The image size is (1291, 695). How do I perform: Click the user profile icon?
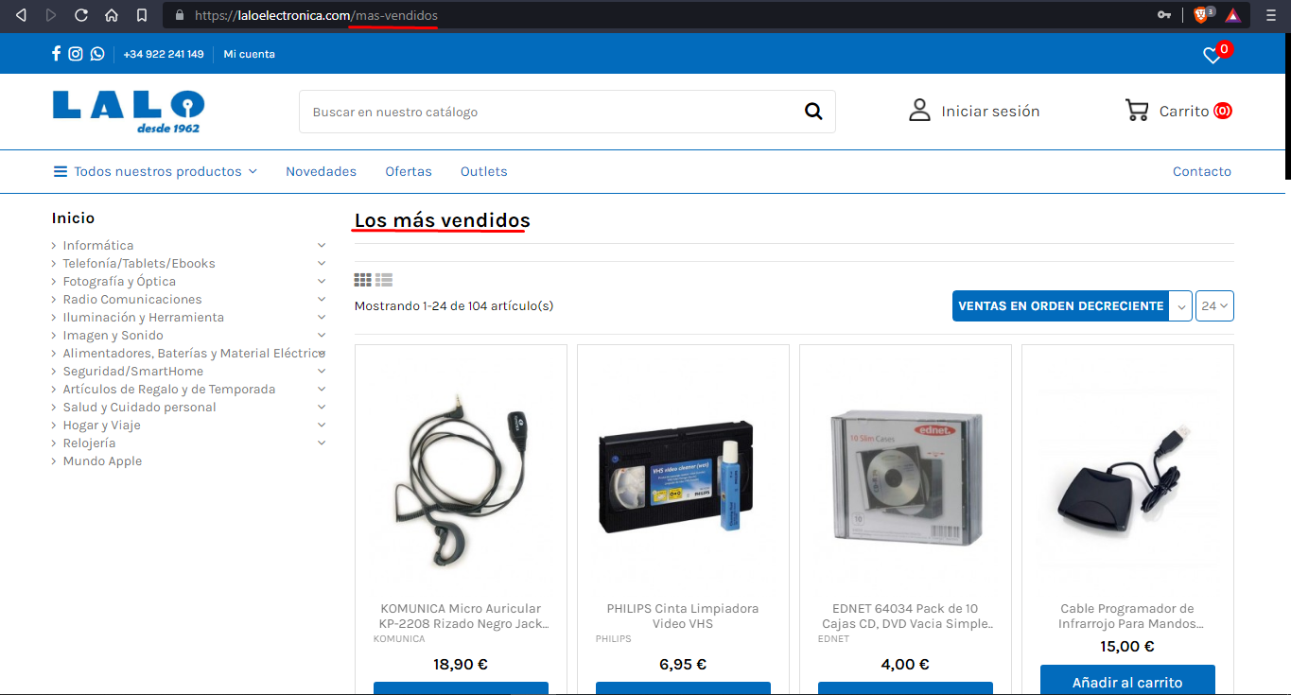[919, 111]
